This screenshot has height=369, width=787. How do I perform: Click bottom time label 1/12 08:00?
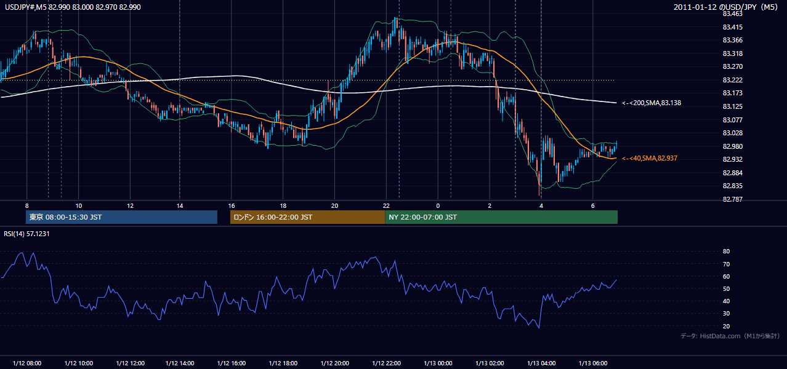click(26, 363)
